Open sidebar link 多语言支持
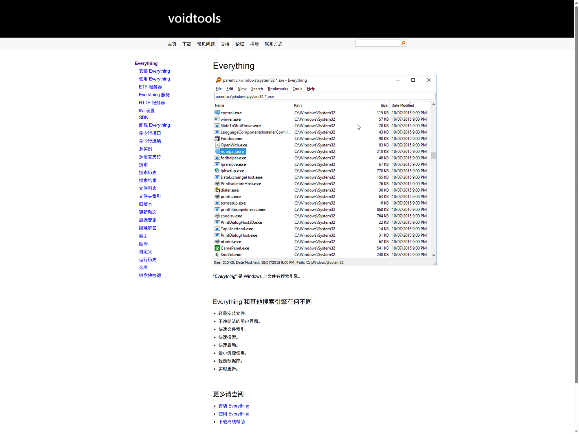Image resolution: width=579 pixels, height=434 pixels. coord(150,157)
